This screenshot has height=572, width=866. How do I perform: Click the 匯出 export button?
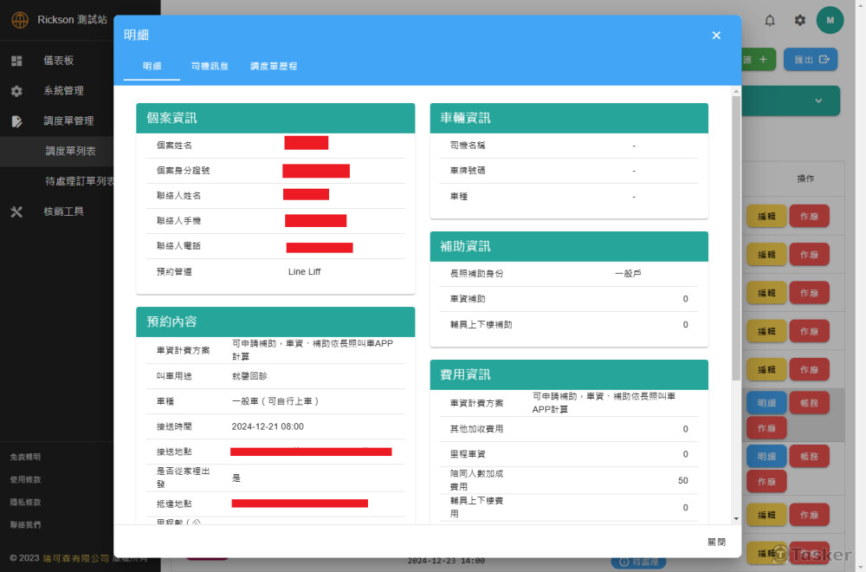pos(810,60)
